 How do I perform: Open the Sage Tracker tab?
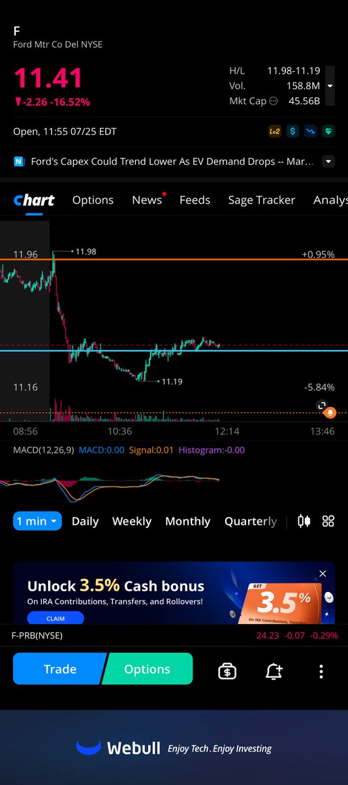point(261,200)
